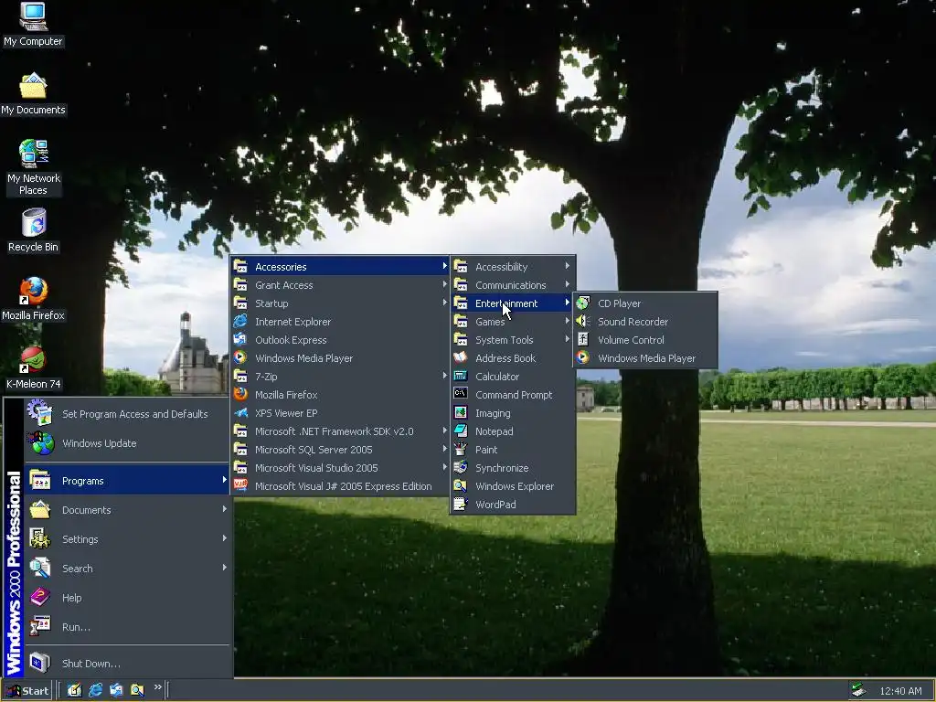Screen dimensions: 936x702
Task: Click the Synchronize icon
Action: pyautogui.click(x=461, y=467)
